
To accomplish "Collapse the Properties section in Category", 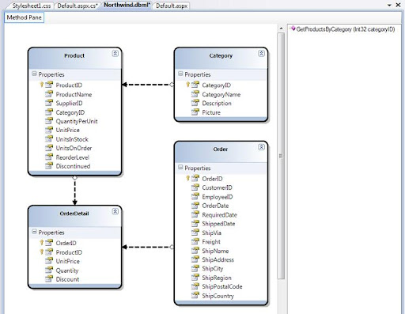I will tap(180, 74).
